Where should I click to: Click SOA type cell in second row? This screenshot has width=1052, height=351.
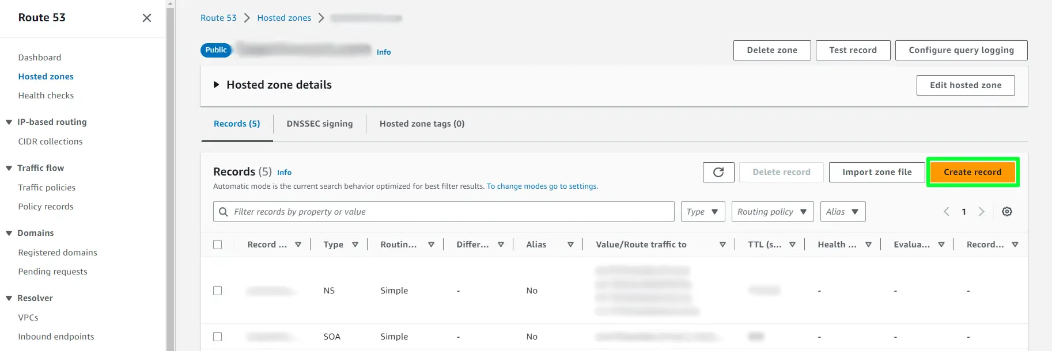[x=332, y=337]
